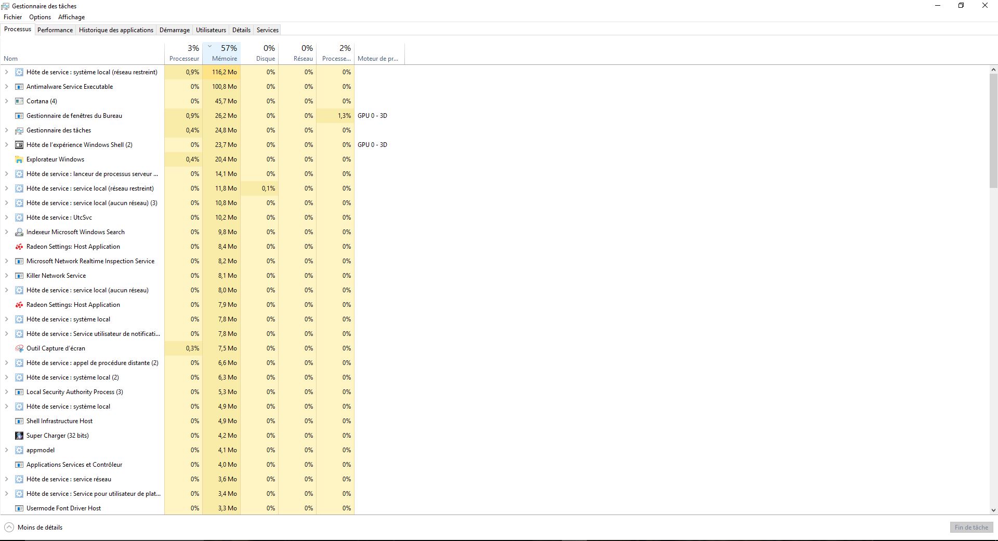The image size is (998, 541).
Task: Click the Gestionnaire des tâches process icon
Action: (x=19, y=130)
